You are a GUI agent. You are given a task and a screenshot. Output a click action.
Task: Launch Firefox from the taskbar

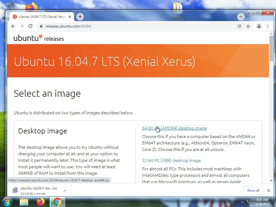click(x=41, y=202)
